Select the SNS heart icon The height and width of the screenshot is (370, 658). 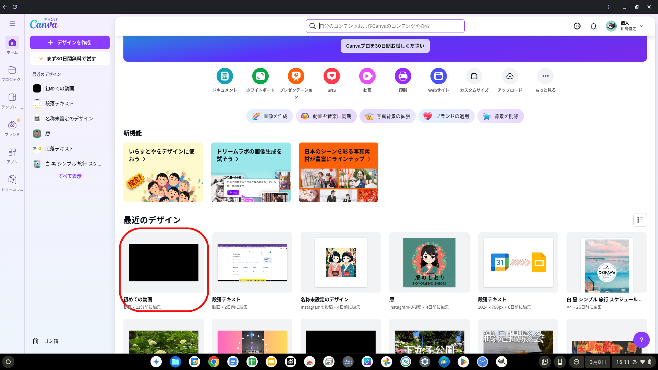coord(331,76)
